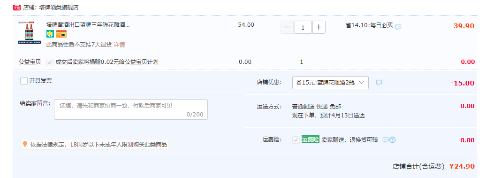Click the 省14.10:每日必买 discount text
This screenshot has width=486, height=178.
(369, 25)
